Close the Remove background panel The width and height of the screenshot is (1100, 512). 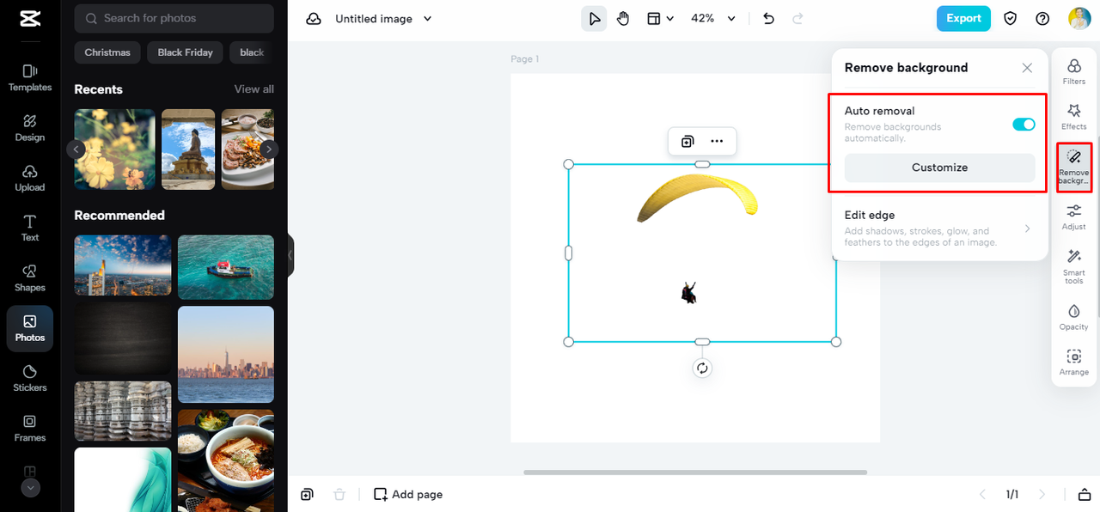point(1027,68)
